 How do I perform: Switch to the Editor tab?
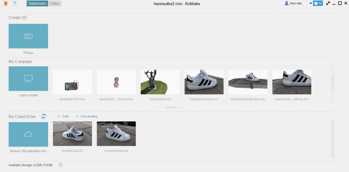pyautogui.click(x=55, y=3)
